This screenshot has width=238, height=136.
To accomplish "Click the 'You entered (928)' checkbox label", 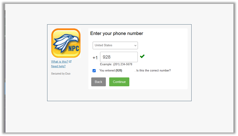I will pyautogui.click(x=111, y=70).
